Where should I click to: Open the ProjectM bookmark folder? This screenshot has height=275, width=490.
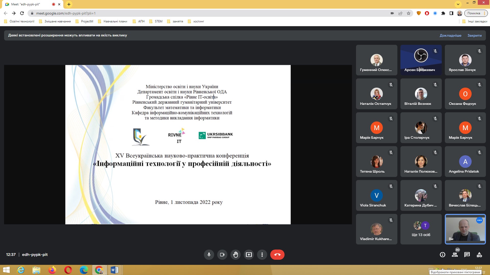[84, 21]
